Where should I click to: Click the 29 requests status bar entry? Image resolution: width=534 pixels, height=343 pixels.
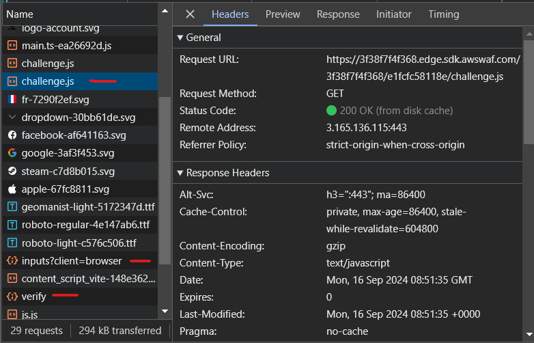coord(36,331)
